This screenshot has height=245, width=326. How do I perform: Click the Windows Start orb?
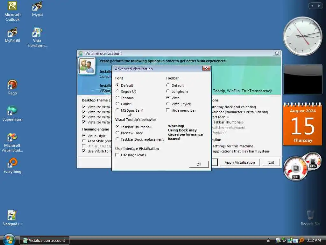[x=9, y=240]
